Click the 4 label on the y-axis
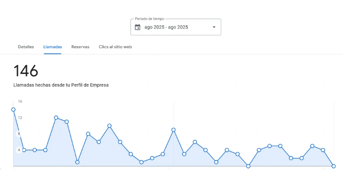 [19, 150]
